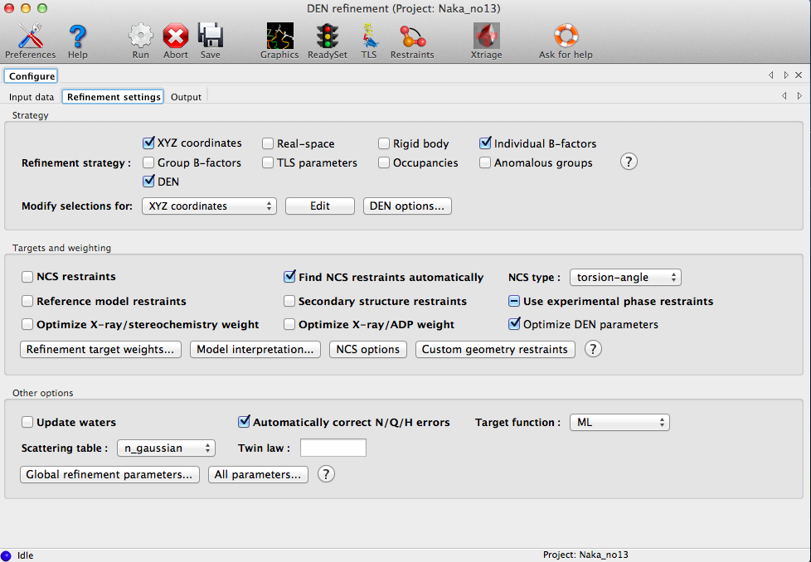Open the Scattering table dropdown
The height and width of the screenshot is (562, 811).
166,448
